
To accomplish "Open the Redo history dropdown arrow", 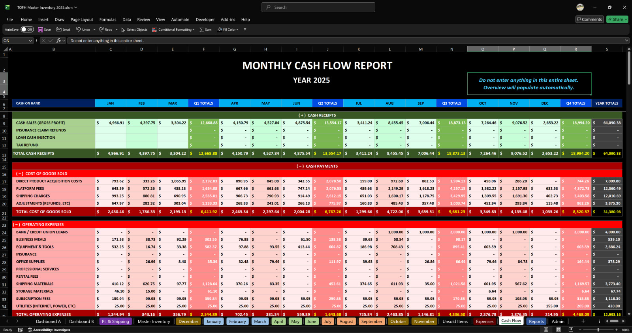I will point(117,30).
